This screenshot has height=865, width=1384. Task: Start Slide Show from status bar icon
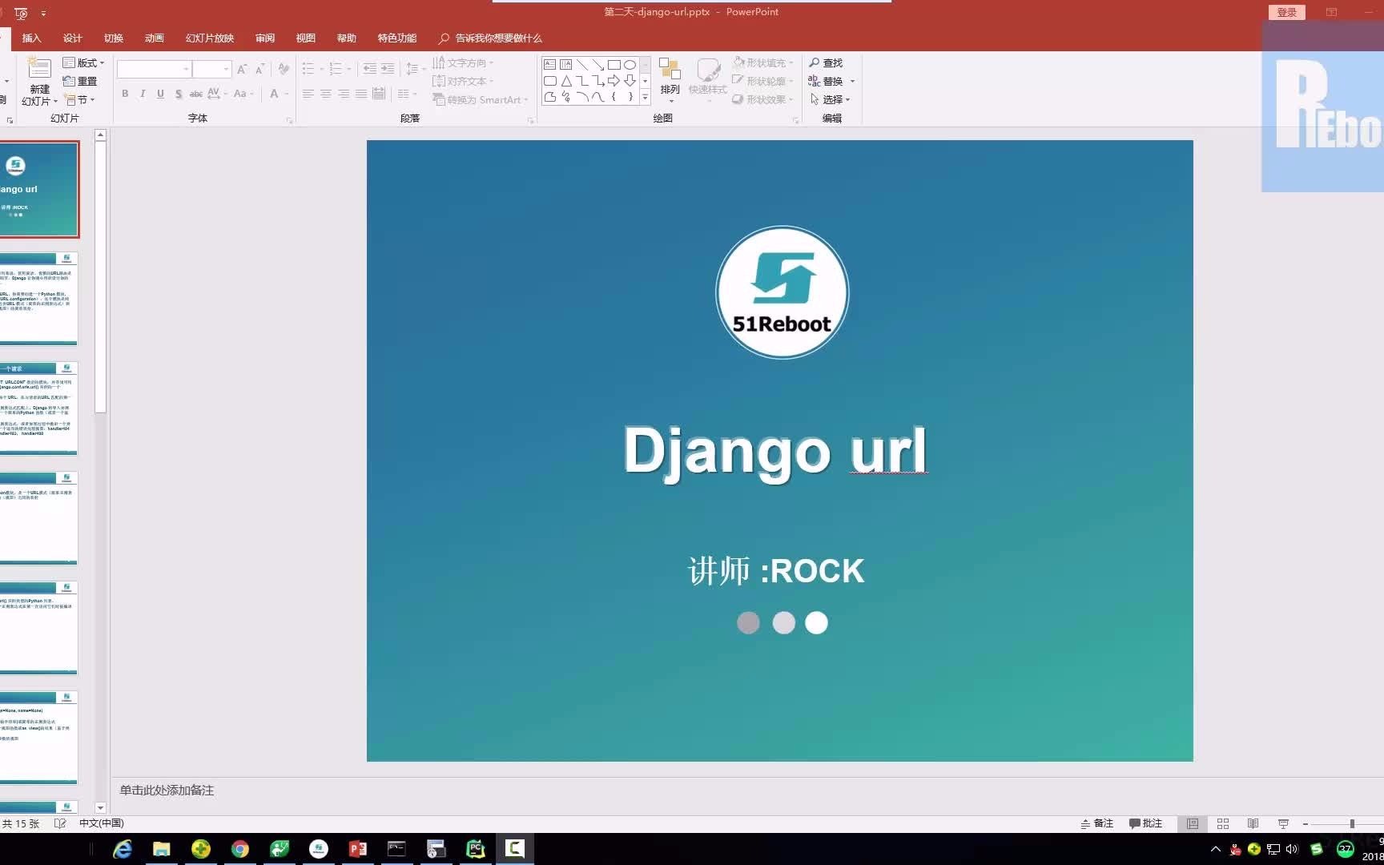coord(1284,823)
